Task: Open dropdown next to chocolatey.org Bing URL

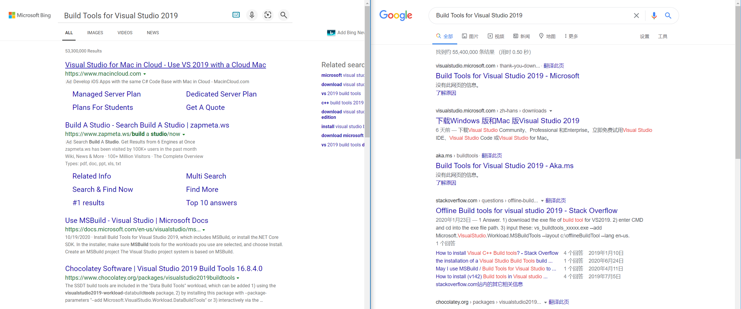Action: (238, 278)
